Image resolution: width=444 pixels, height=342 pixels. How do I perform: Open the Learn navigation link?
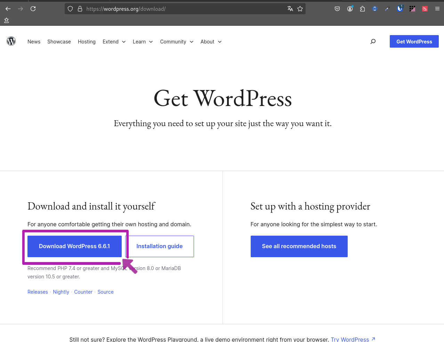click(x=139, y=42)
